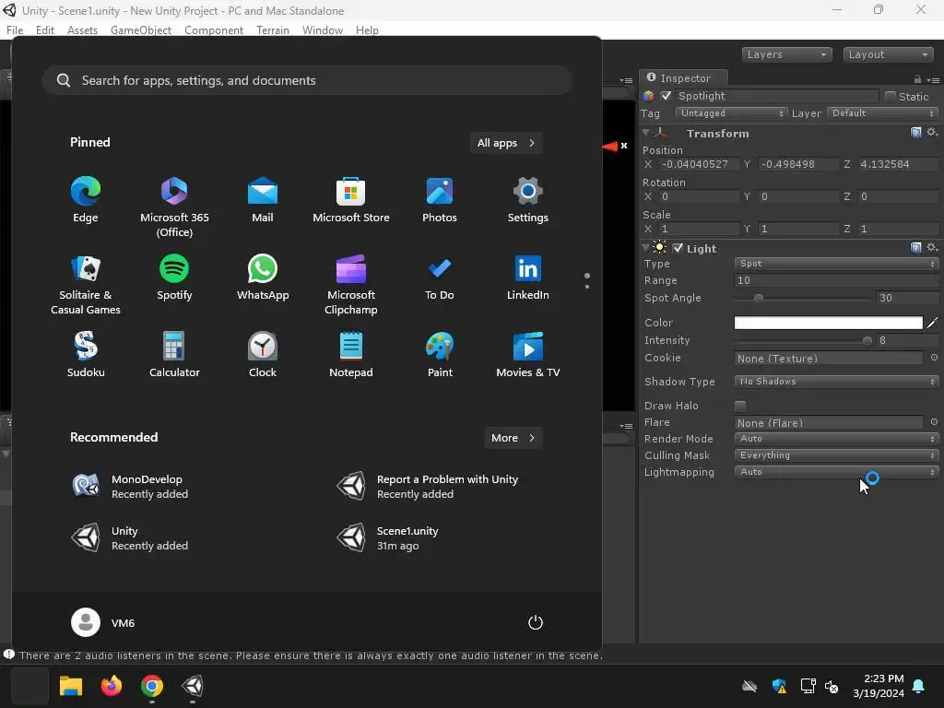This screenshot has height=708, width=944.
Task: Open Movies & TV app
Action: click(528, 355)
